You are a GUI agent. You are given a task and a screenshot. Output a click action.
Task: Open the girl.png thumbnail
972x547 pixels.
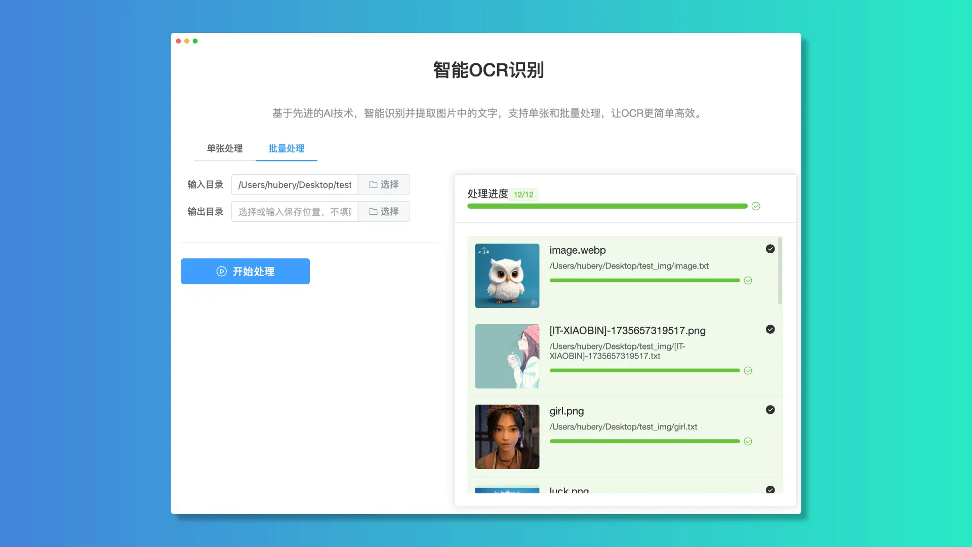[507, 437]
